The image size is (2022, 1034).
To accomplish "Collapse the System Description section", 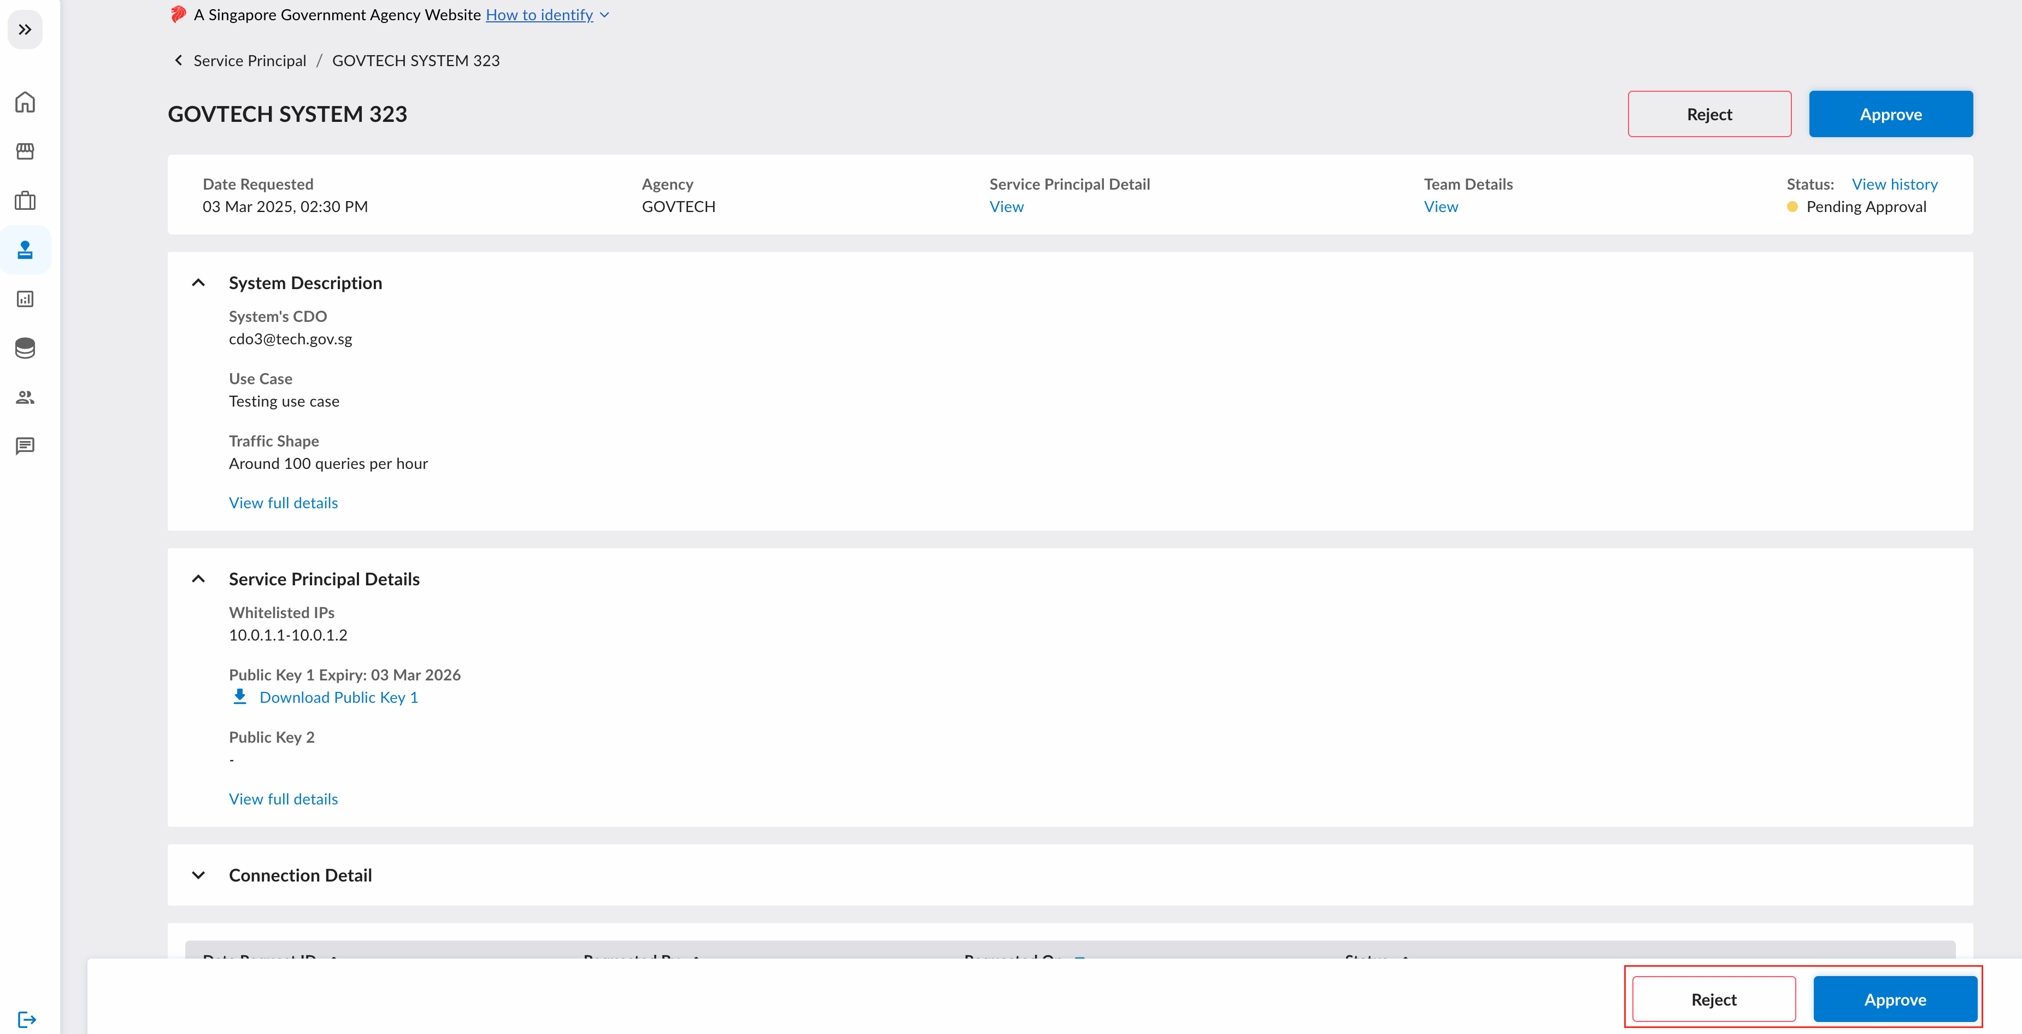I will point(198,283).
